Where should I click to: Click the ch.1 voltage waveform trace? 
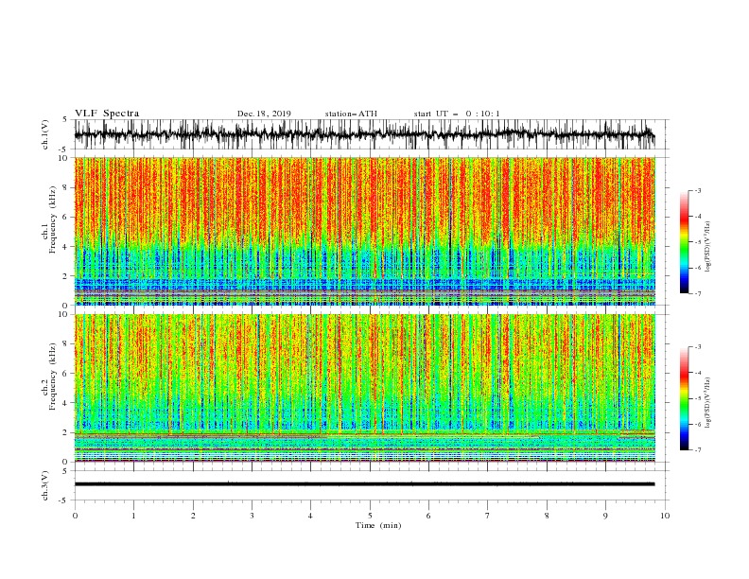pyautogui.click(x=364, y=134)
